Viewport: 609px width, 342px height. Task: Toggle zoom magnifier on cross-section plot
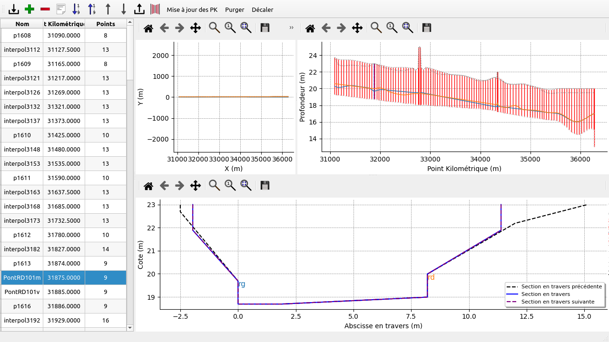[215, 185]
